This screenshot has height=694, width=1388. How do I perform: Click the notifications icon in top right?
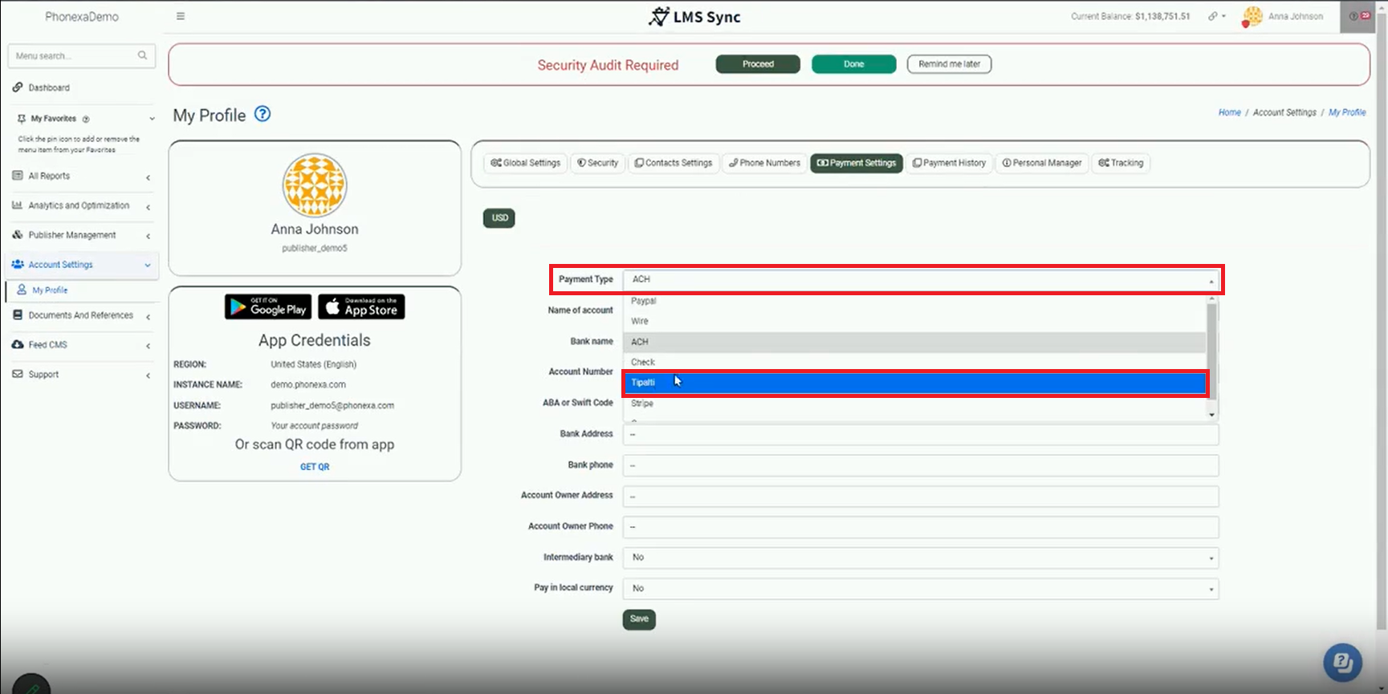[x=1360, y=16]
